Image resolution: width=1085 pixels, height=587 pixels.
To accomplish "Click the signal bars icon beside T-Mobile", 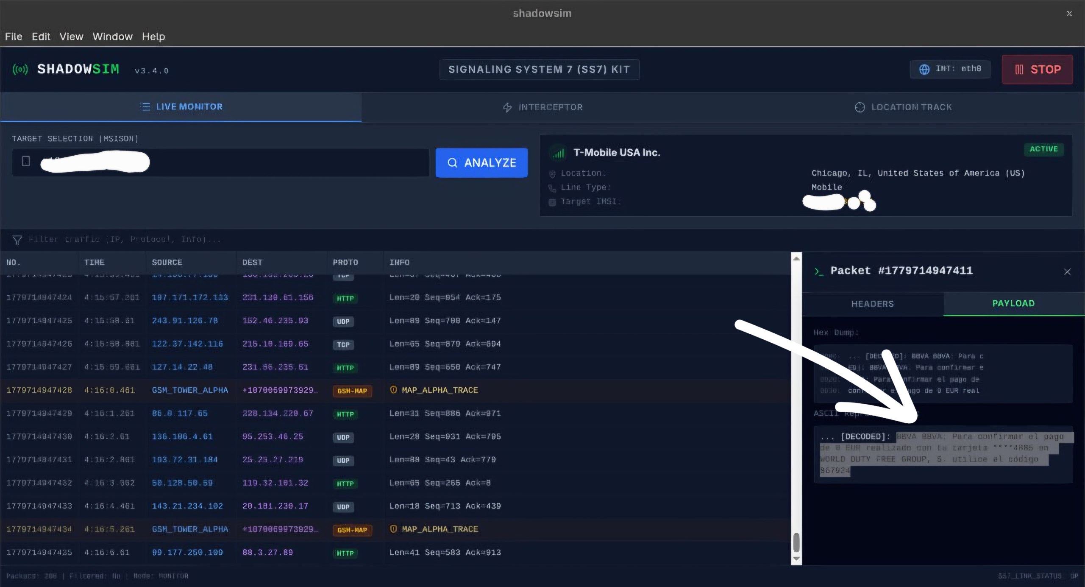I will (x=559, y=153).
